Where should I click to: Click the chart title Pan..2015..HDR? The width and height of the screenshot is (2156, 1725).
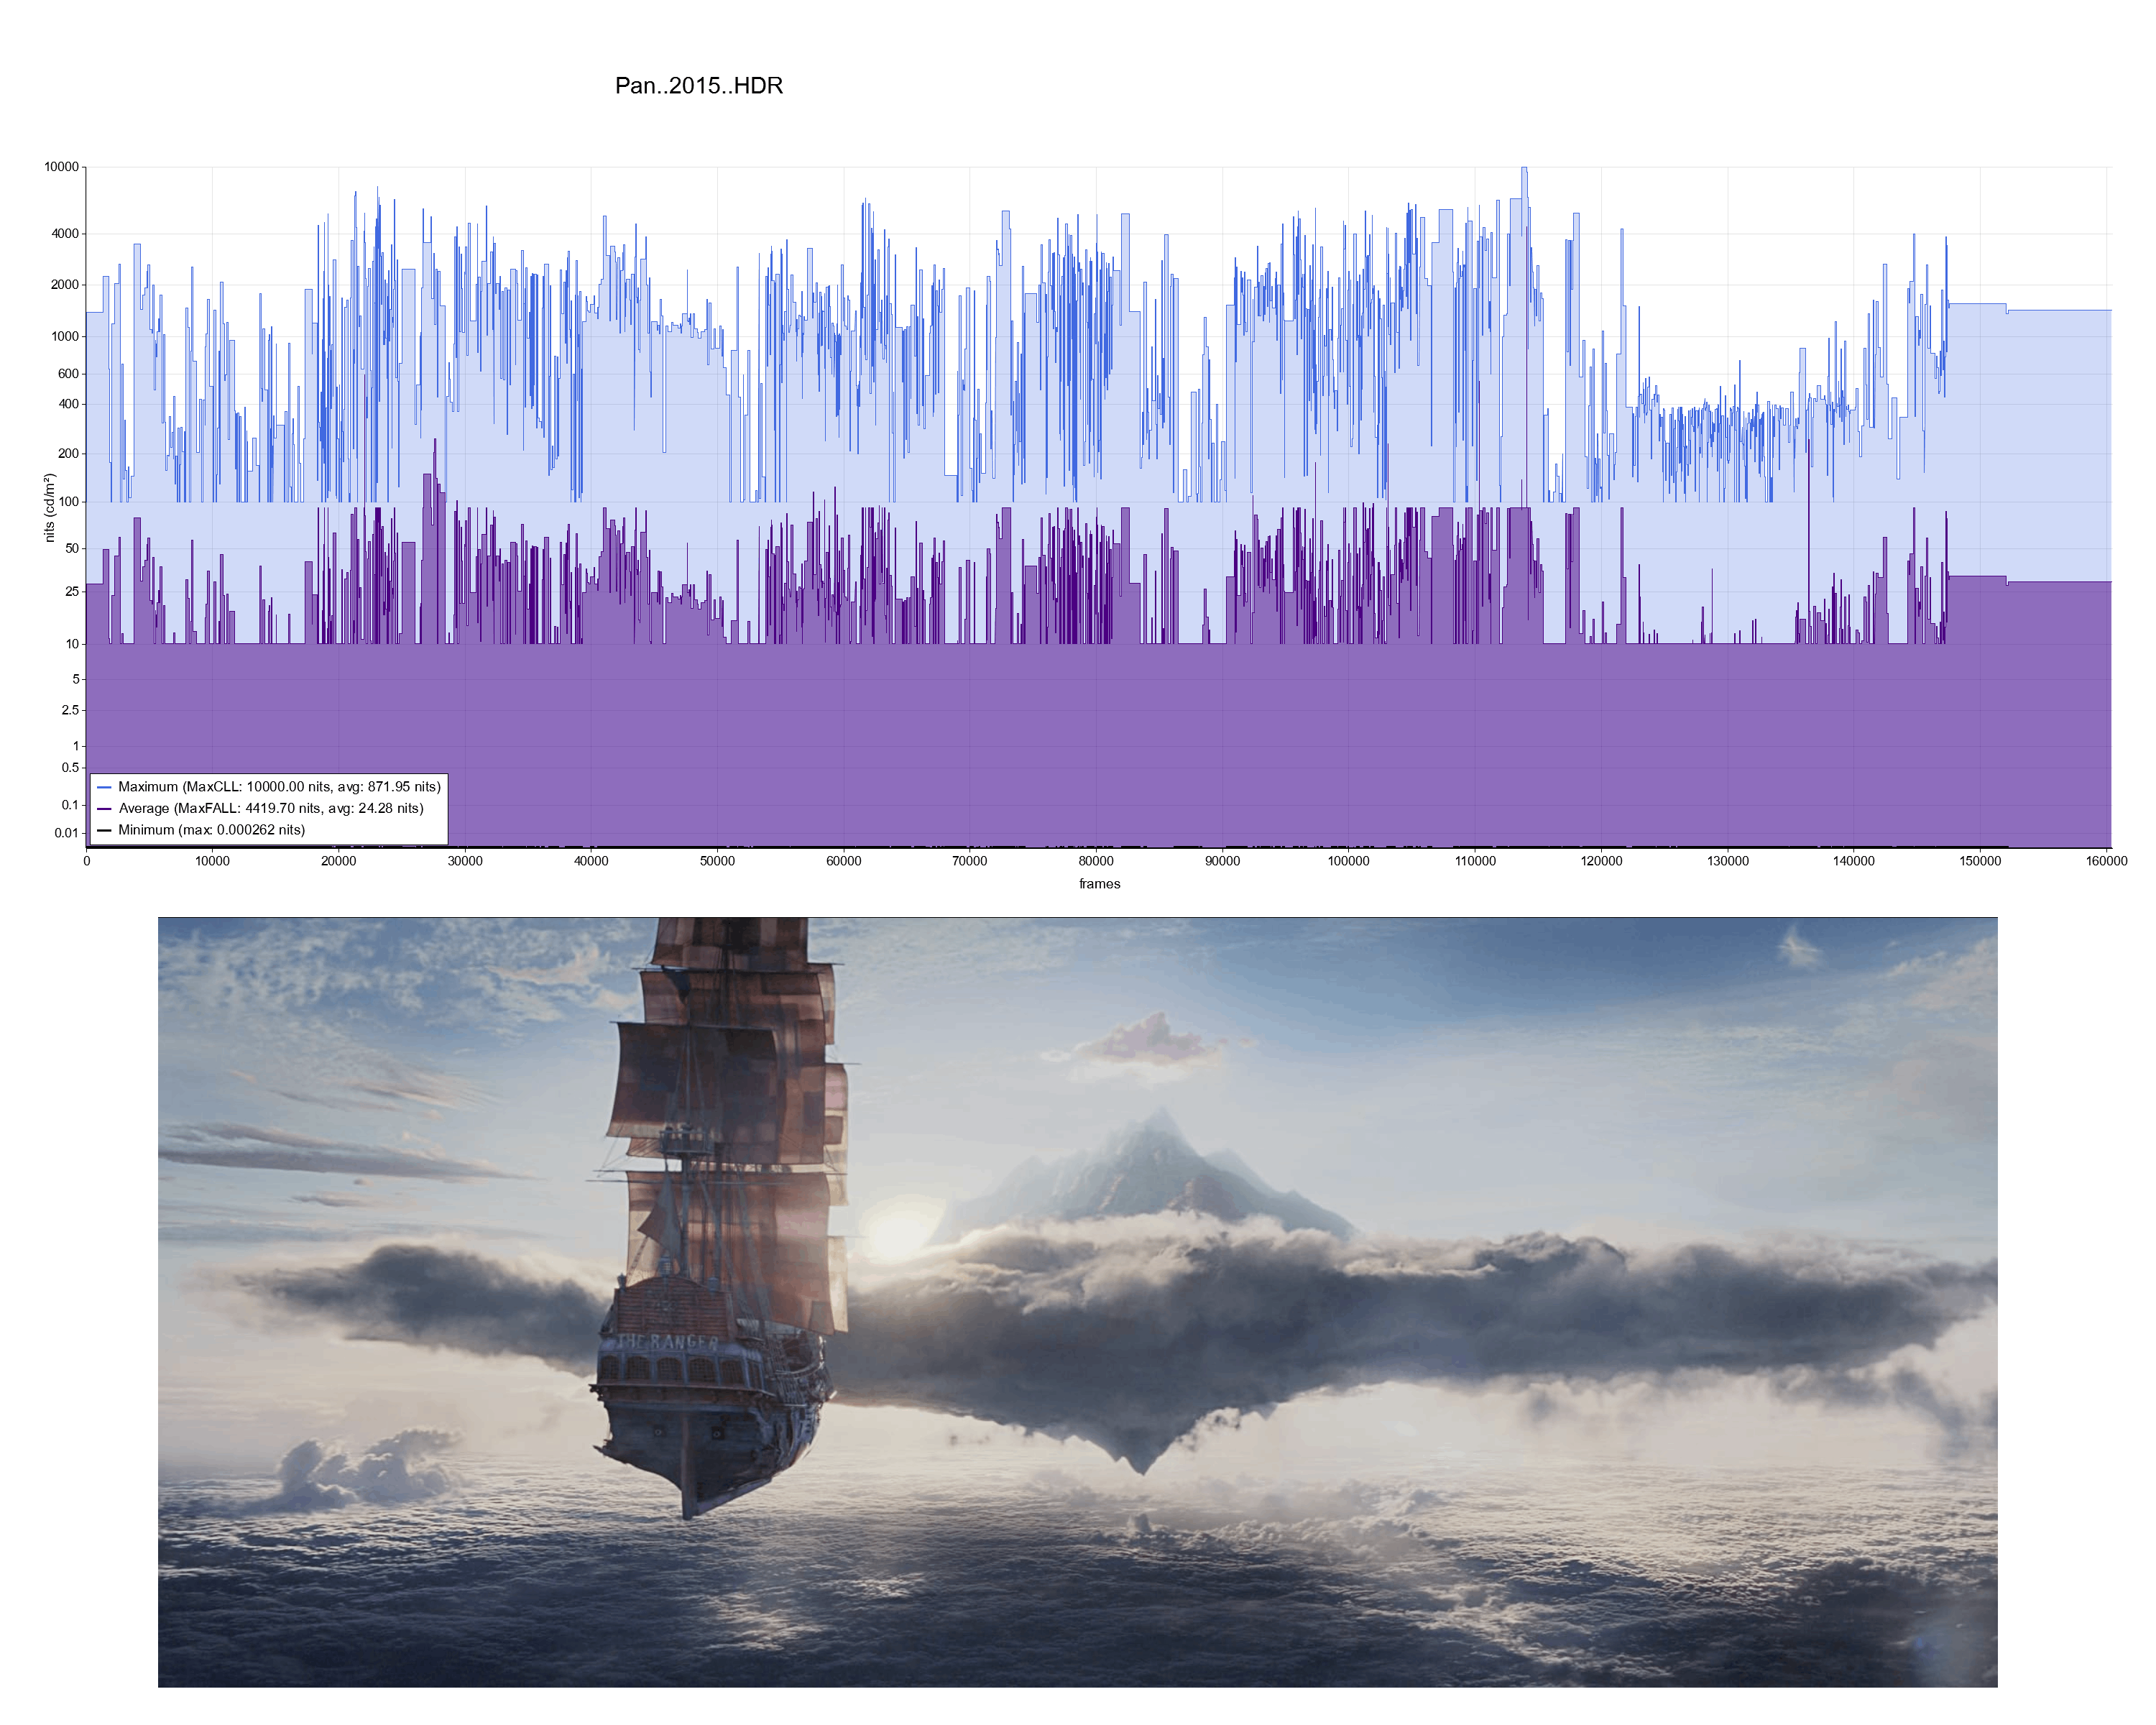[698, 86]
